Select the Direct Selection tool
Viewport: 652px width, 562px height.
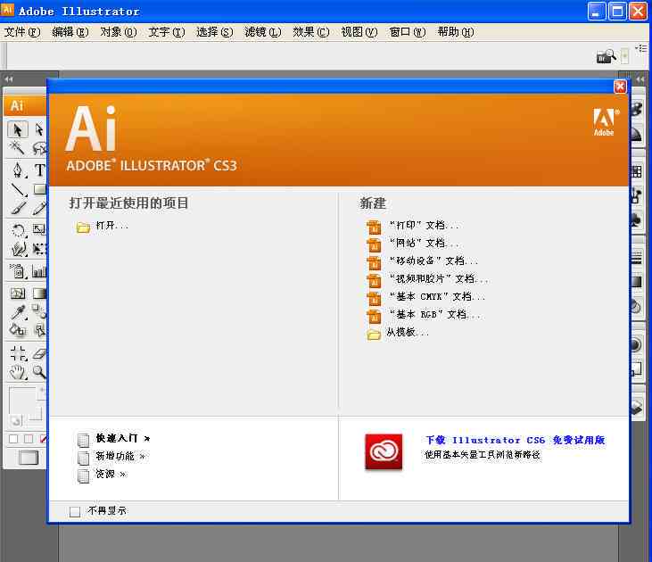click(x=39, y=129)
